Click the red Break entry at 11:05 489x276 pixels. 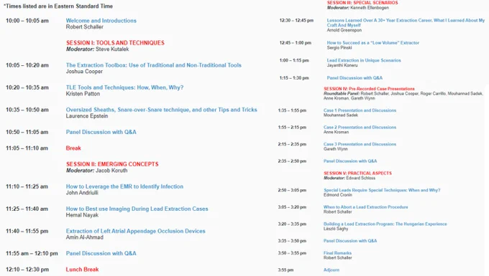(73, 148)
